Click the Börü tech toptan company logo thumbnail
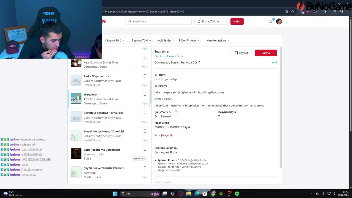Image resolution: width=352 pixels, height=198 pixels. (x=76, y=154)
